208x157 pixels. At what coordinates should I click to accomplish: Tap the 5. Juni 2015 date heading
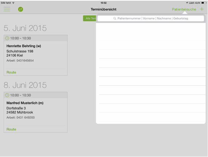click(25, 28)
